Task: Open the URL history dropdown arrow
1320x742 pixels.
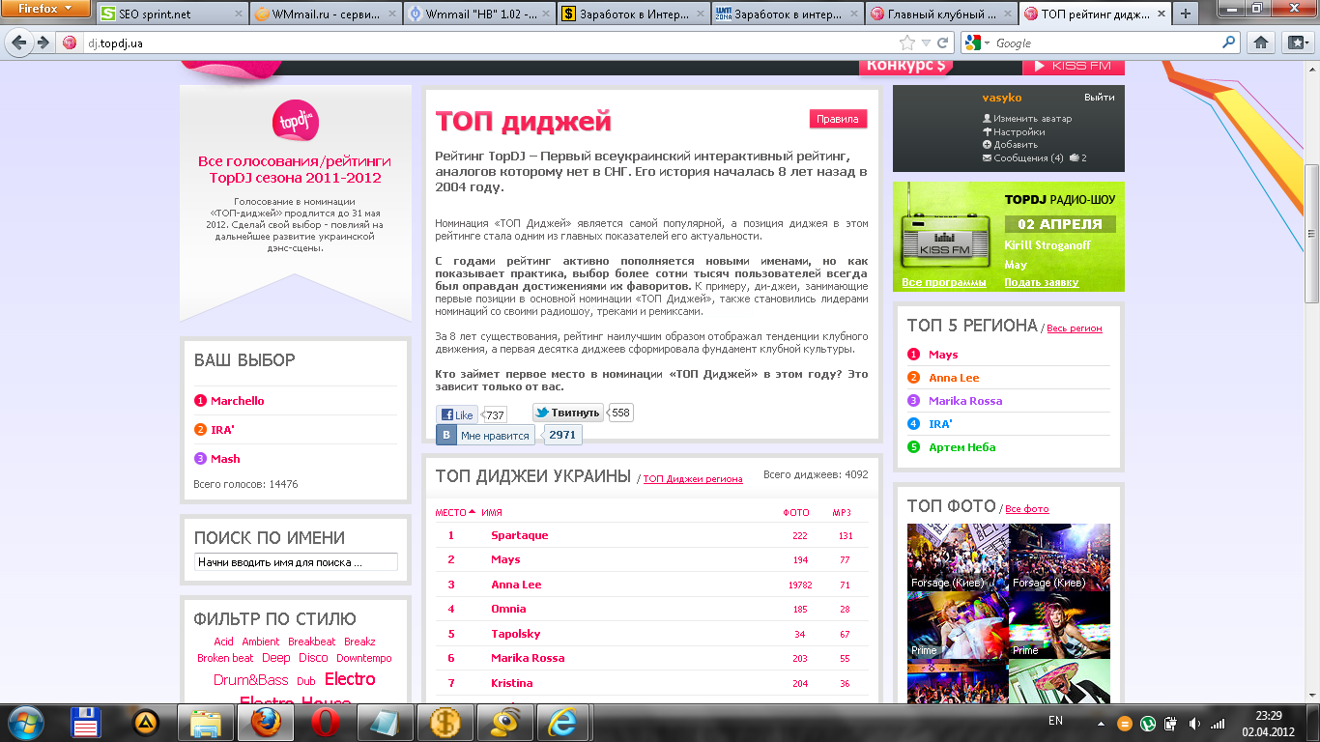Action: (927, 43)
